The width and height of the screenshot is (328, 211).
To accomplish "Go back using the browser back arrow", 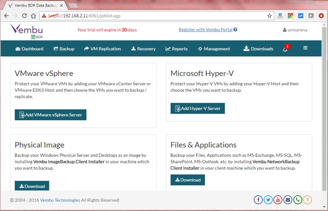I will pos(6,16).
